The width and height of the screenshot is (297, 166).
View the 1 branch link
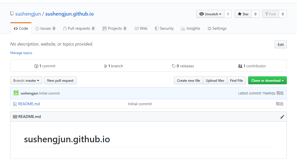[114, 66]
